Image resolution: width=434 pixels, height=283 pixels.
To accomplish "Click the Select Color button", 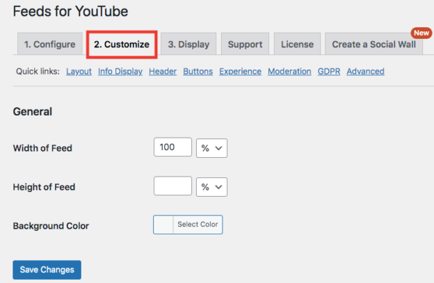I will pos(198,225).
